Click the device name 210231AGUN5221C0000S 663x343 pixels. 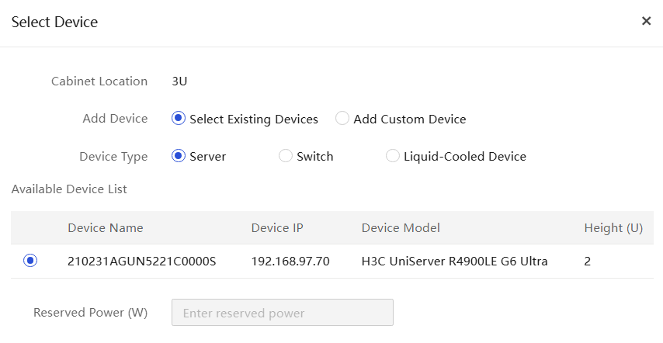point(142,262)
